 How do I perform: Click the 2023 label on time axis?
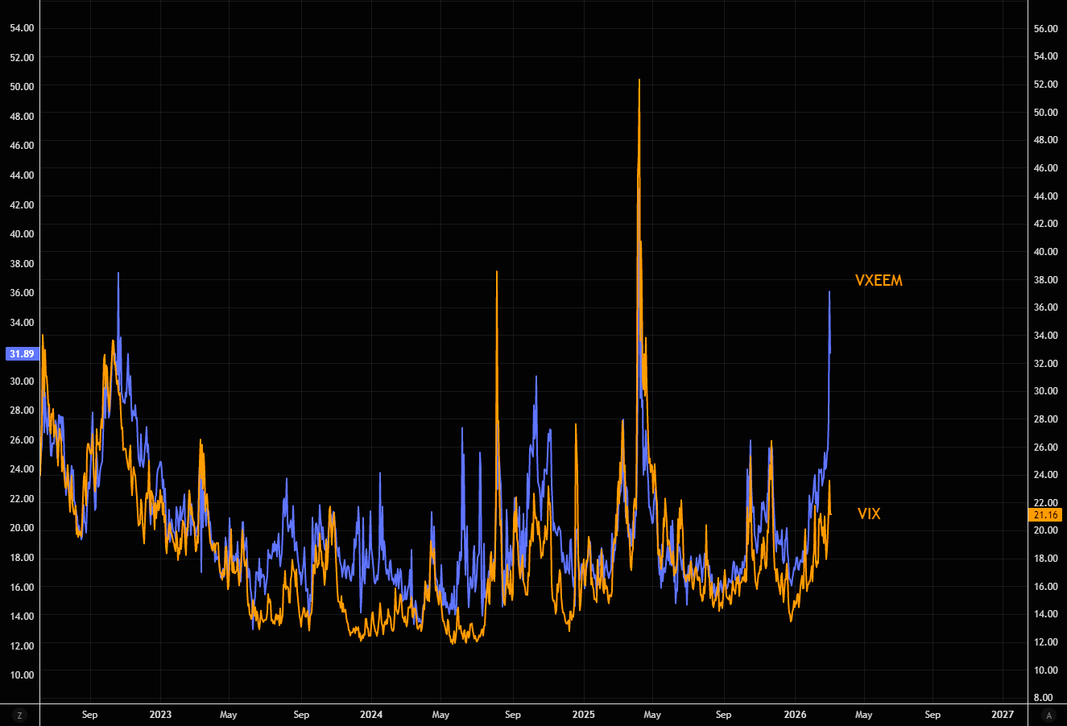(160, 715)
